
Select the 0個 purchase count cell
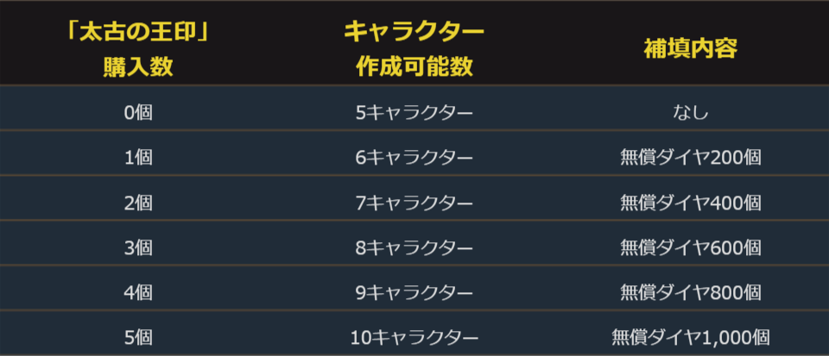(x=138, y=112)
